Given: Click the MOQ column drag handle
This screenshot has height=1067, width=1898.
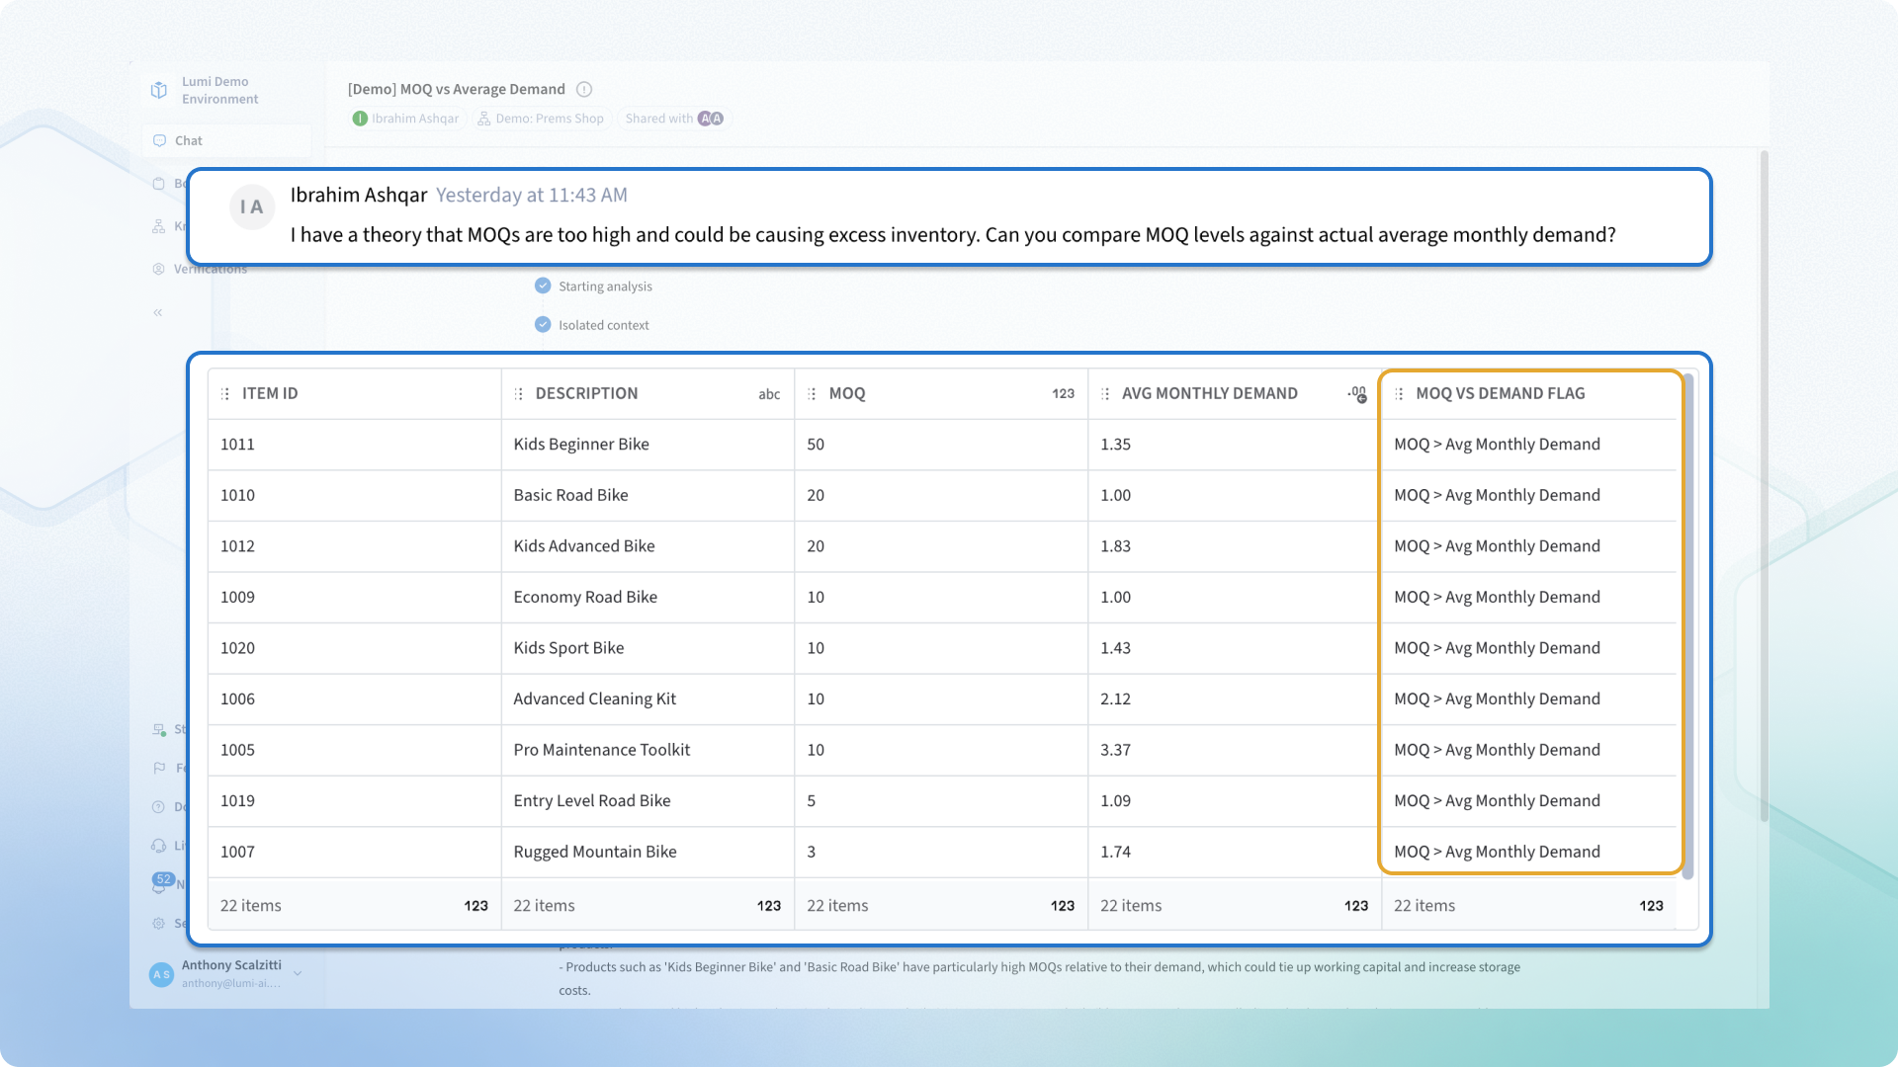Looking at the screenshot, I should coord(812,394).
